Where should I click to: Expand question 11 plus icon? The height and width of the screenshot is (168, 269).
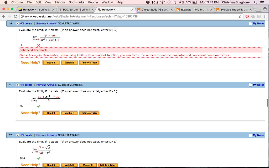click(x=18, y=85)
